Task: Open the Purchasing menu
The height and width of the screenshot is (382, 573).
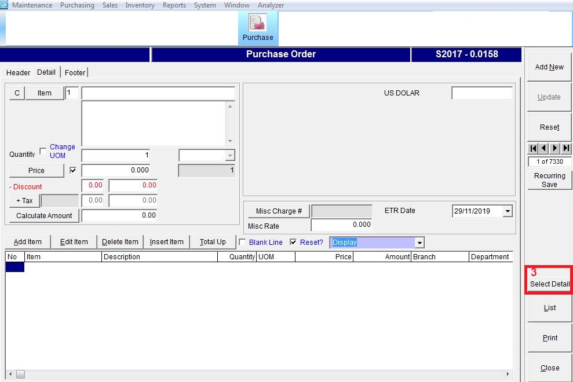Action: [77, 5]
